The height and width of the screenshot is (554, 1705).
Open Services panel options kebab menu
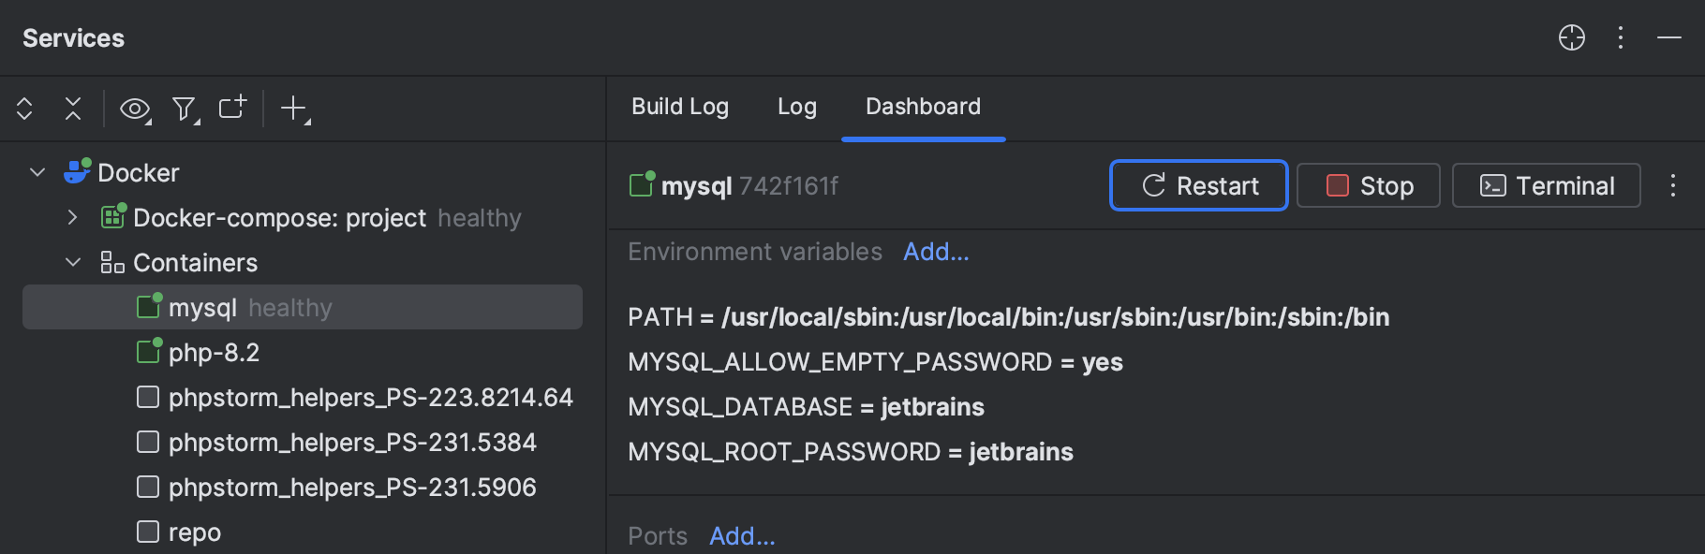pos(1621,37)
